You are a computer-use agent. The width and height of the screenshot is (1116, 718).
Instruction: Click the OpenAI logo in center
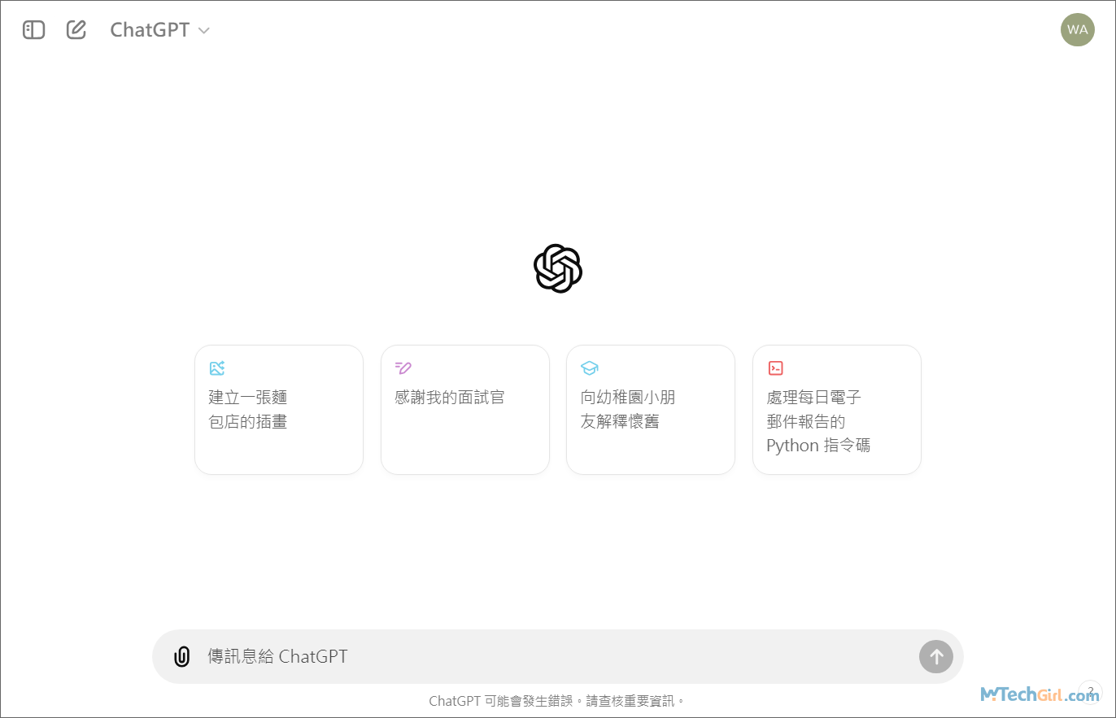click(558, 268)
